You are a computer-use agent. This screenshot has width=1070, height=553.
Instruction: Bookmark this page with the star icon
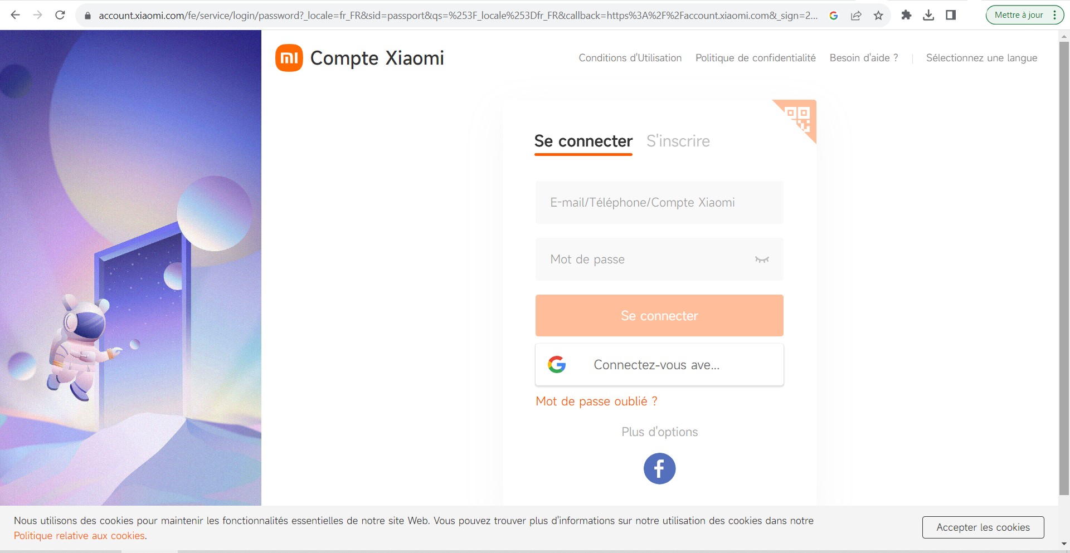point(878,15)
